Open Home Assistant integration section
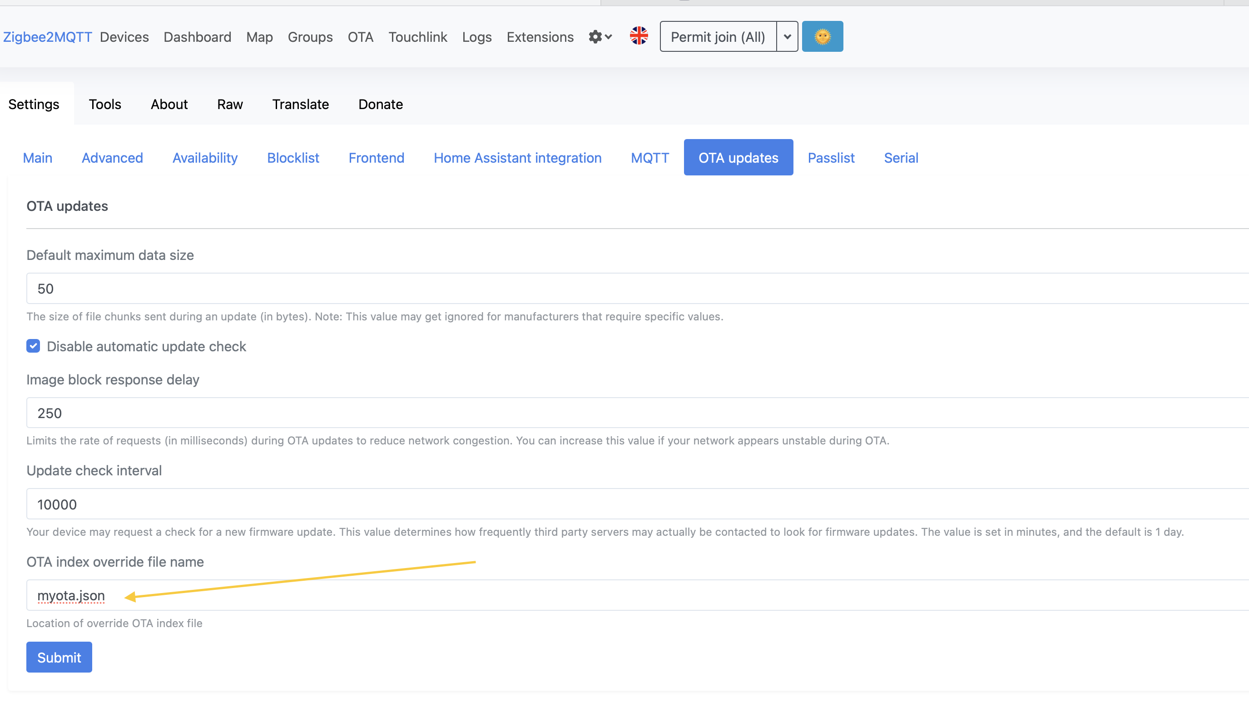Viewport: 1249px width, 728px height. 518,158
